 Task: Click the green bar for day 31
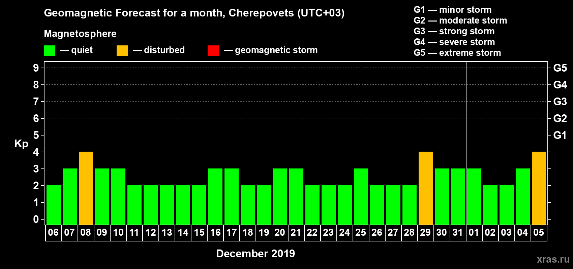(x=458, y=197)
